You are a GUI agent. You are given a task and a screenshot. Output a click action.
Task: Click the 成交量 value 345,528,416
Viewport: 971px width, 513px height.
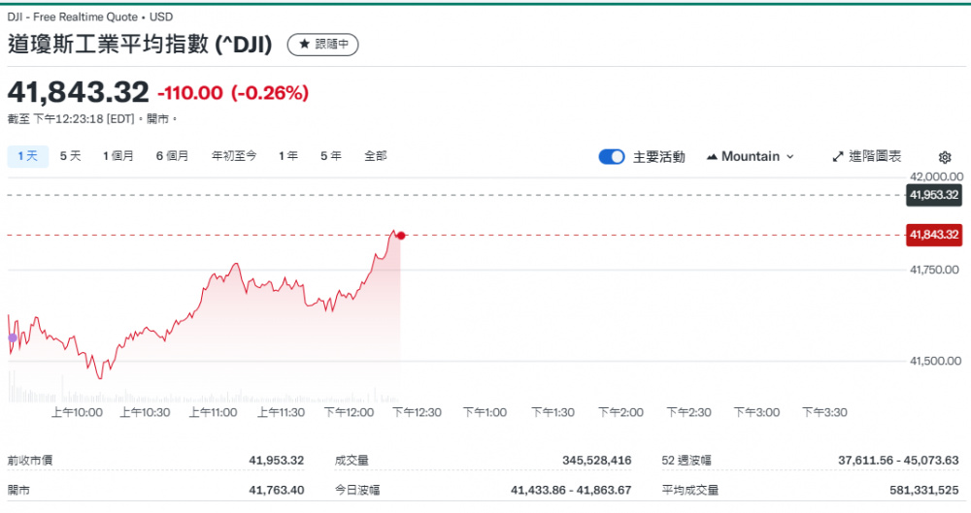(x=596, y=461)
